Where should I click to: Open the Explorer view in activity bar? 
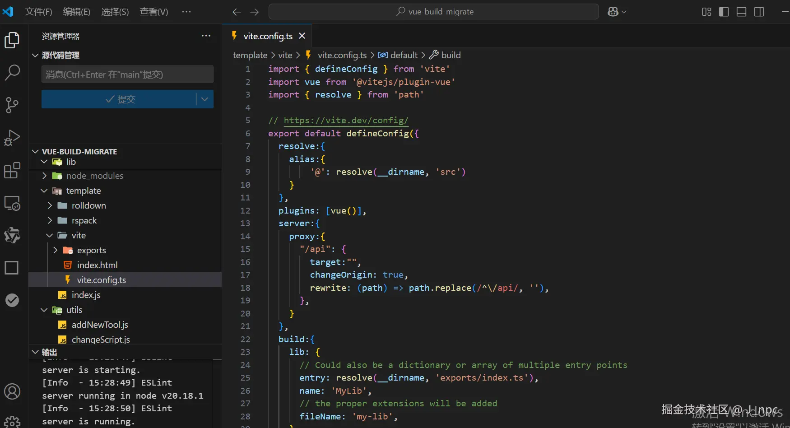[12, 40]
